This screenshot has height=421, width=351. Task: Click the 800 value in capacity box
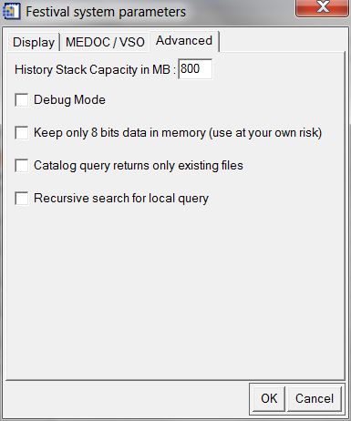tap(190, 68)
